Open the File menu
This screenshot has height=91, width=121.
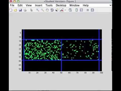pyautogui.click(x=12, y=5)
